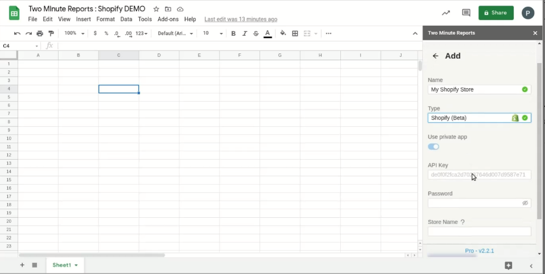The height and width of the screenshot is (274, 545).
Task: Click the undo arrow
Action: 17,34
